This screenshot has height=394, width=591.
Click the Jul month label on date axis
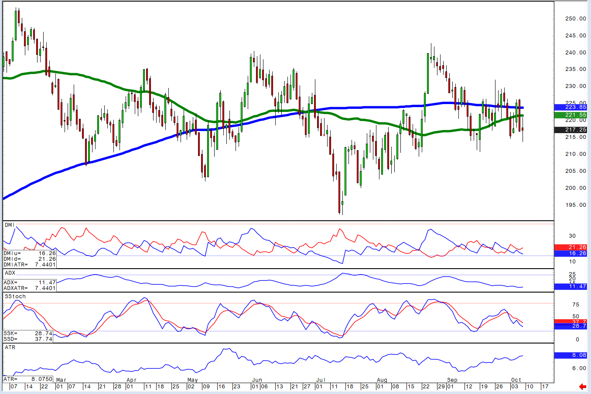click(321, 380)
